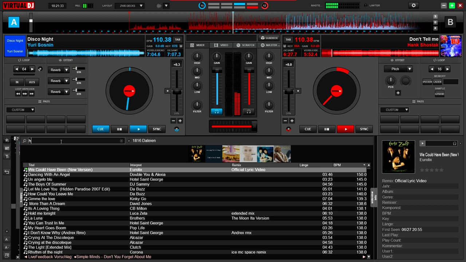Click the sideview preview play icon
The width and height of the screenshot is (466, 262).
coord(422,143)
